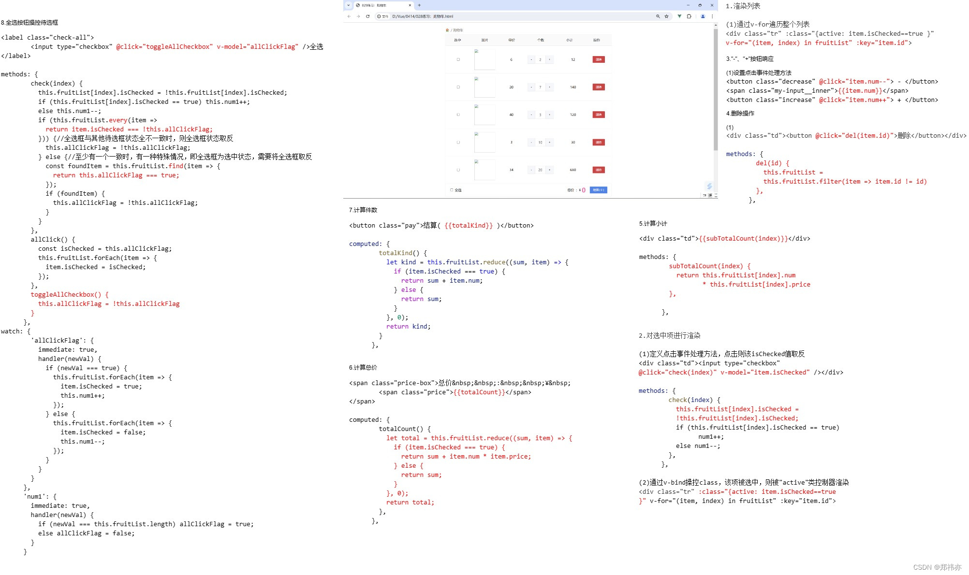Image resolution: width=969 pixels, height=575 pixels.
Task: Click the home icon in breadcrumb
Action: [x=447, y=30]
